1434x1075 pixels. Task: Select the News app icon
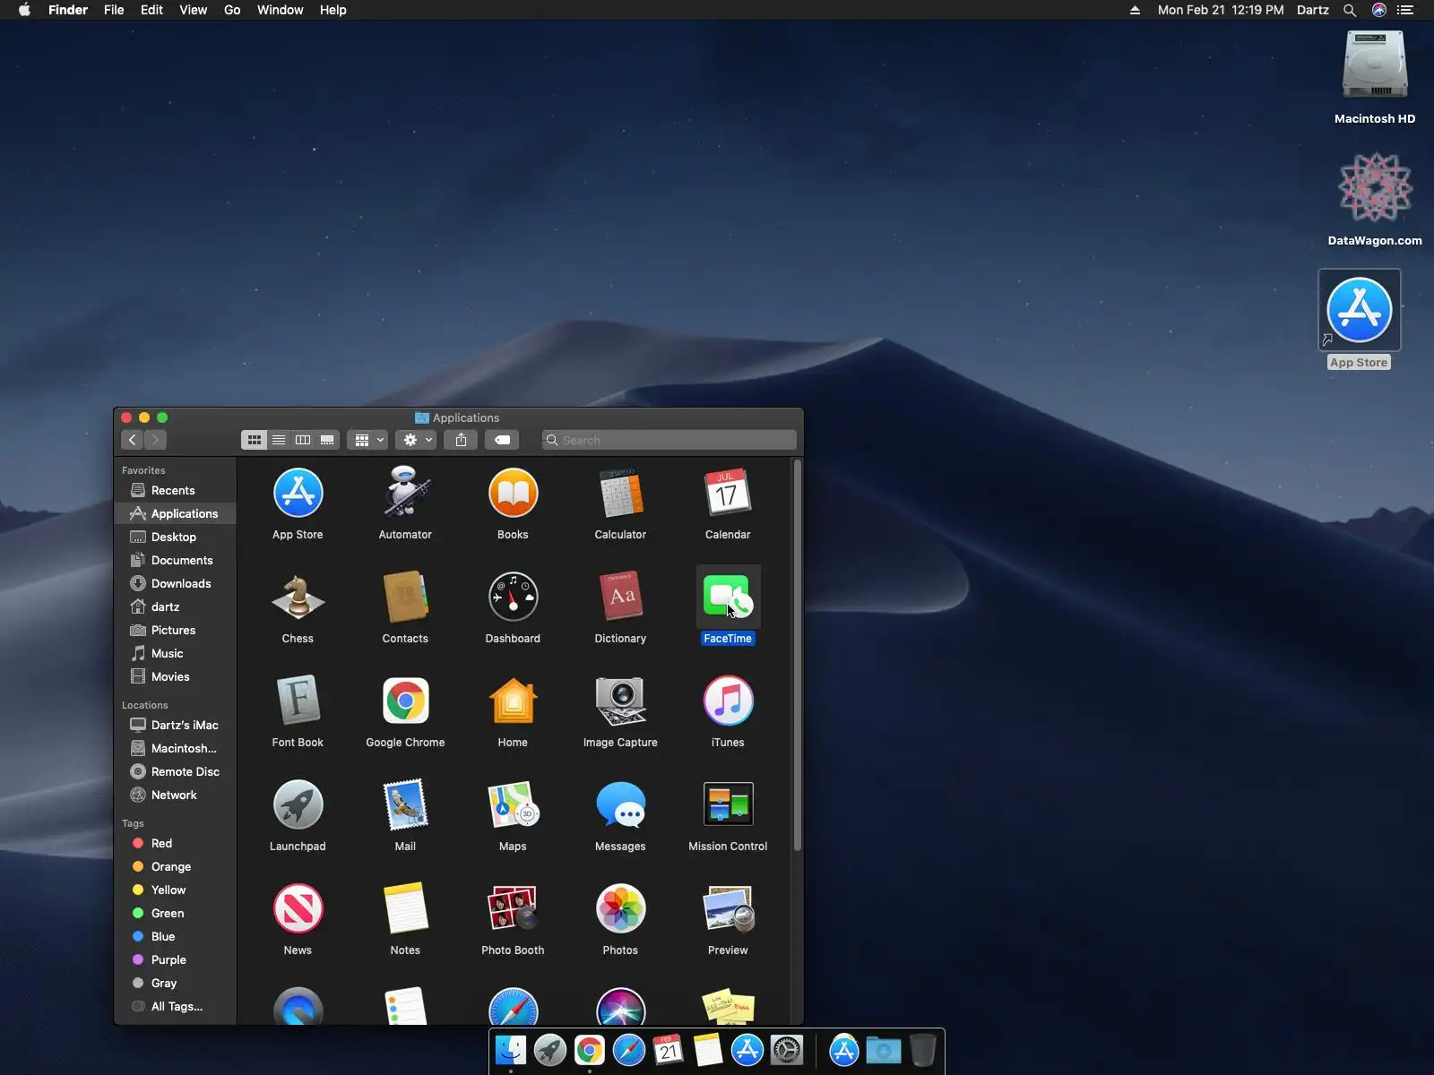298,908
